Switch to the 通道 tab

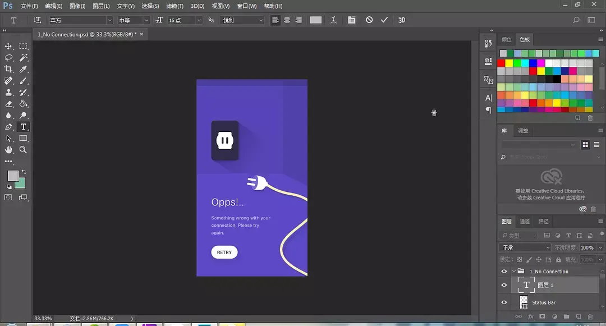pyautogui.click(x=525, y=222)
